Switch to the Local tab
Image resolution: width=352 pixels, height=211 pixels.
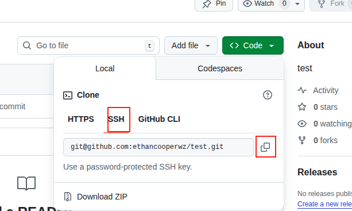(x=105, y=68)
